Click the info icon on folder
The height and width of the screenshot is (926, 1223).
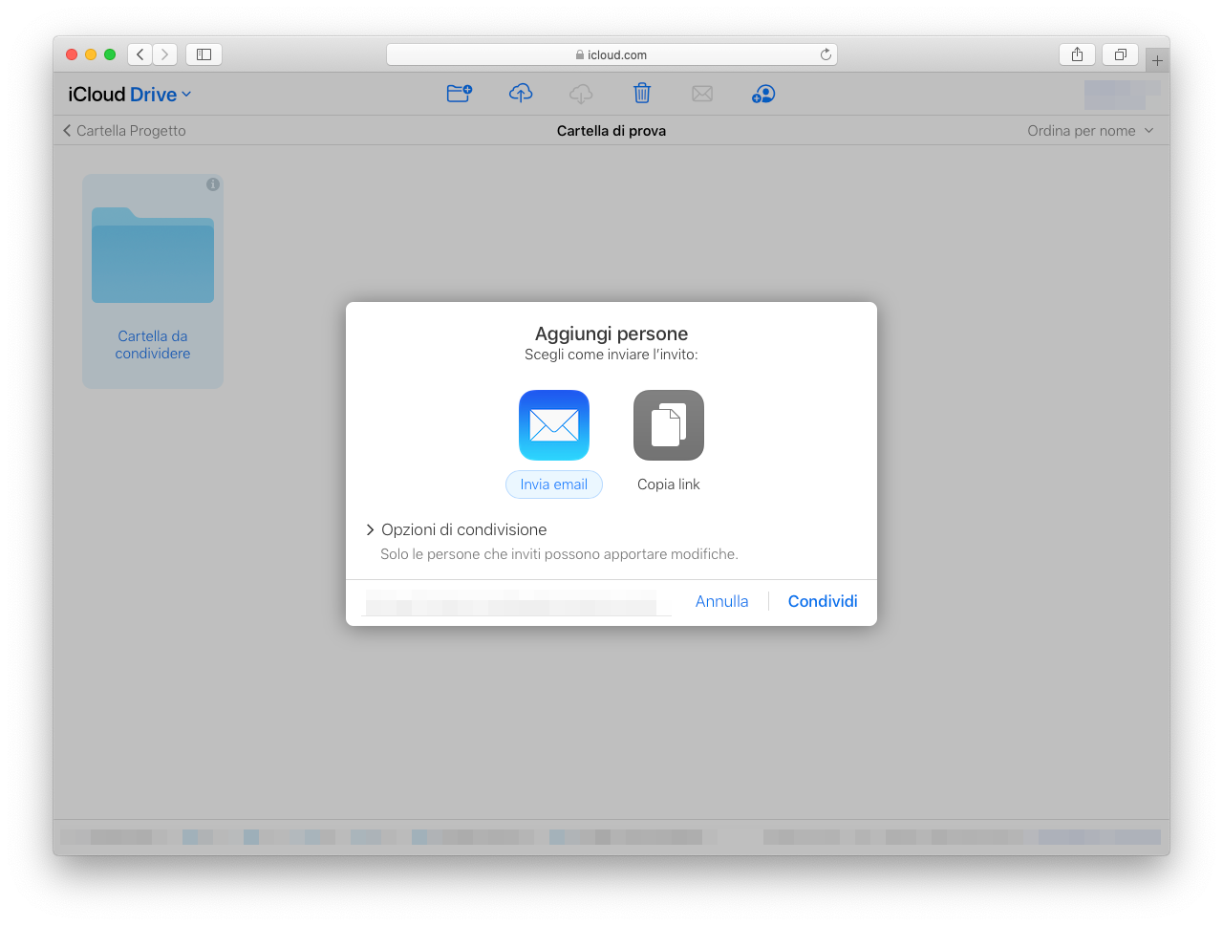[x=213, y=184]
